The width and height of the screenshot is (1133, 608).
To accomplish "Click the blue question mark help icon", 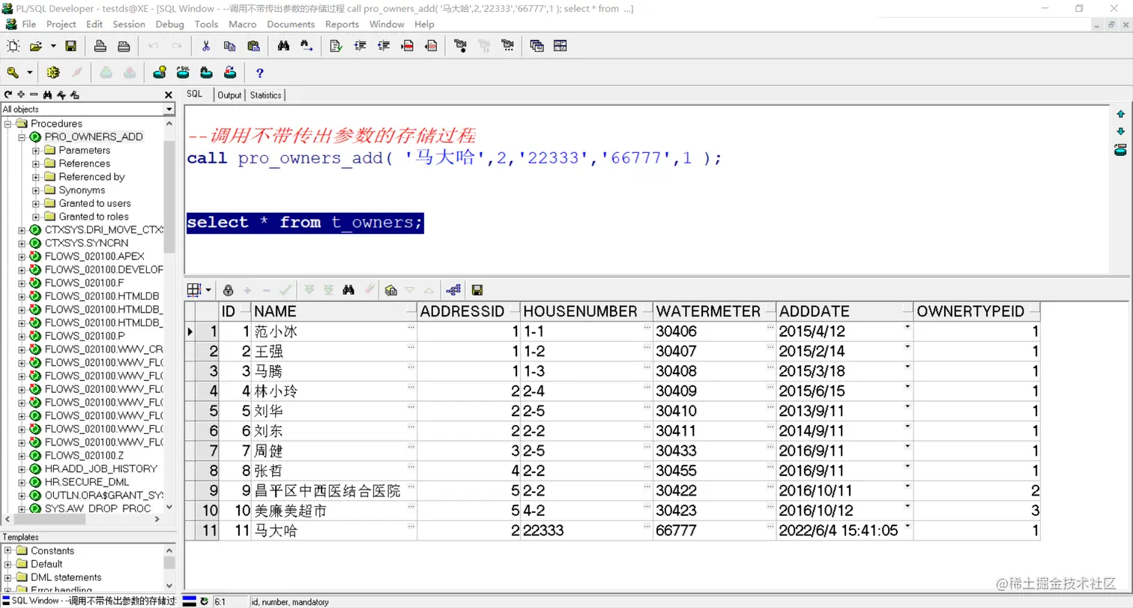I will click(260, 73).
